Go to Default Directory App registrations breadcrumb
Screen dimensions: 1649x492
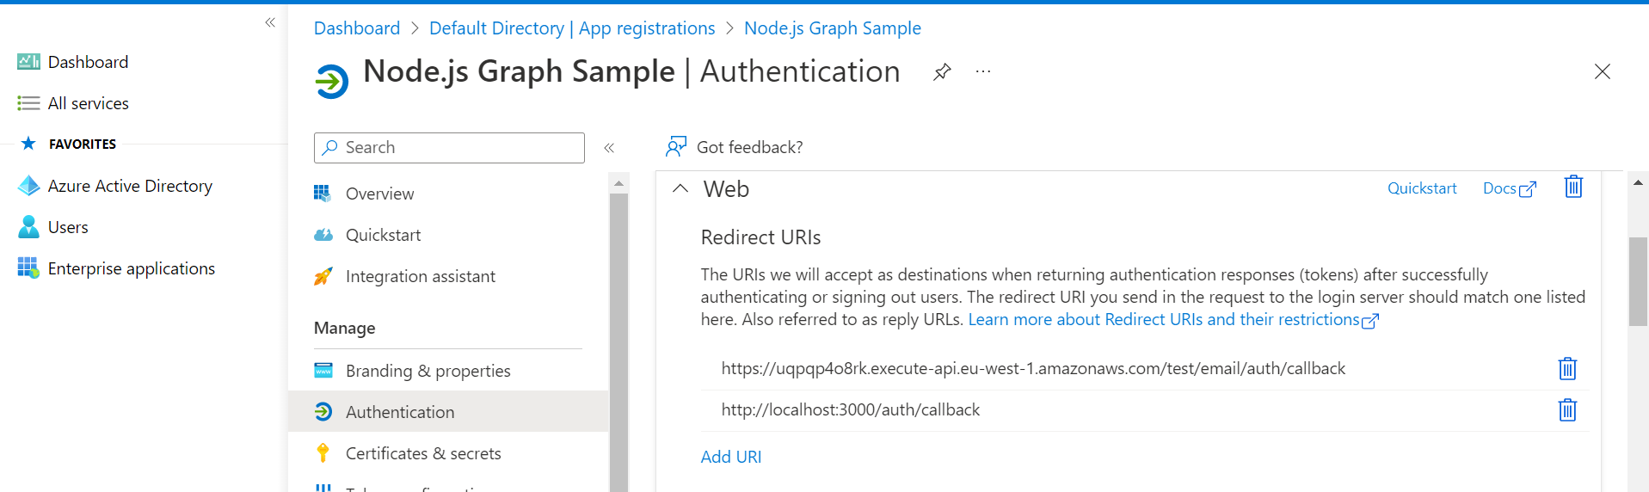(x=572, y=28)
